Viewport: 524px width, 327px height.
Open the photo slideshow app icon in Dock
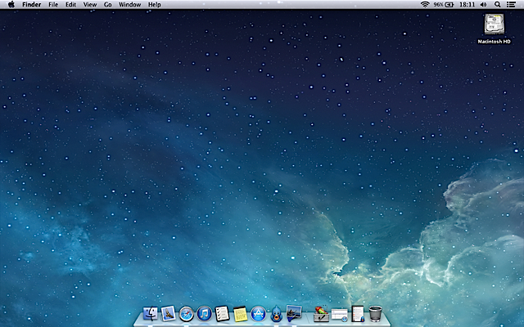294,313
